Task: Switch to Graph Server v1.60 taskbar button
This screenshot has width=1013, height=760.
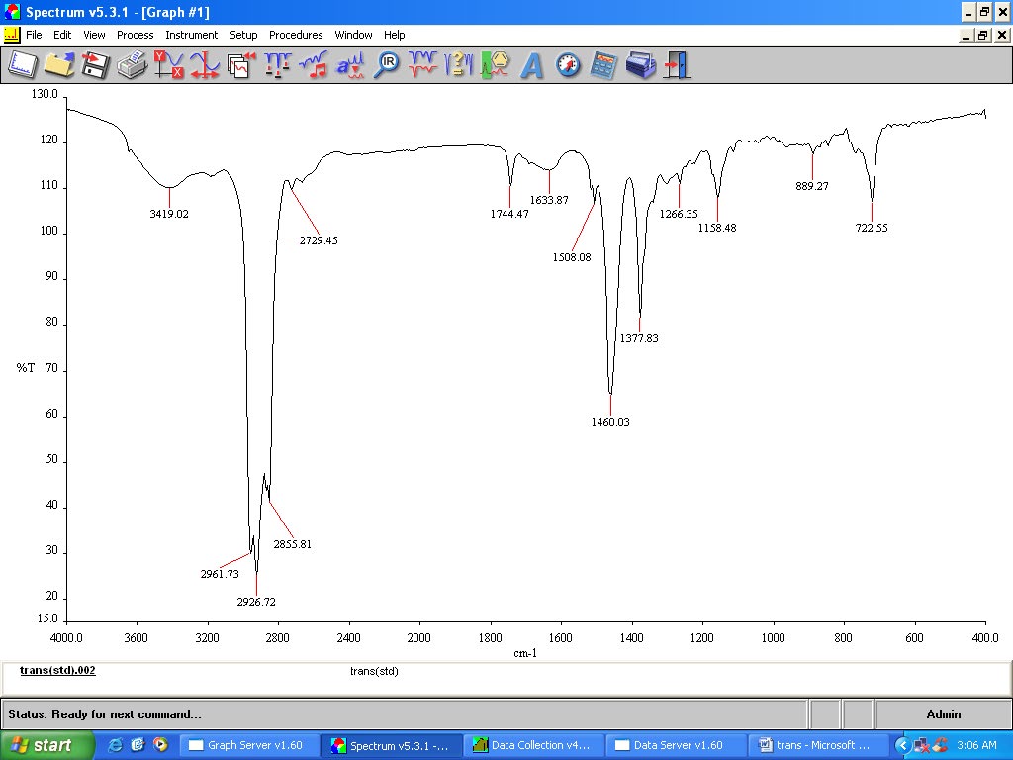Action: (248, 746)
